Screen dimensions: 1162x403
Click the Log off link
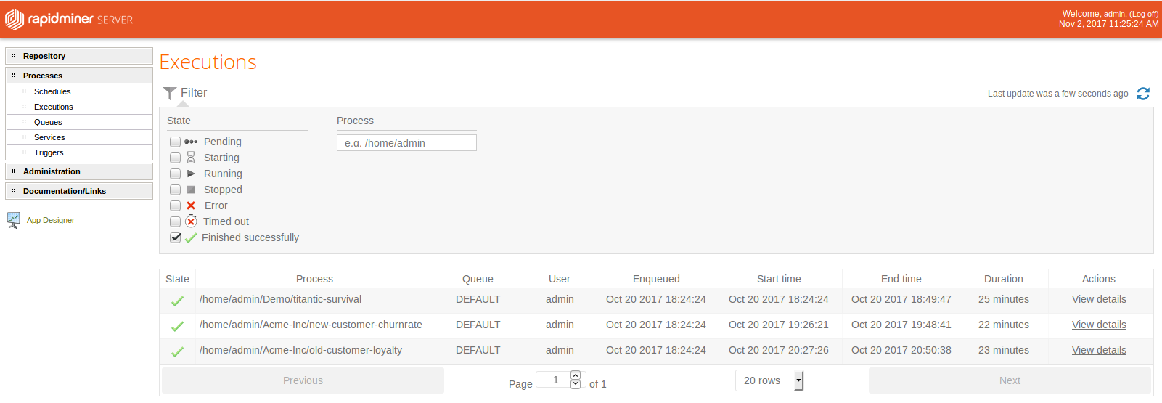(x=1143, y=14)
